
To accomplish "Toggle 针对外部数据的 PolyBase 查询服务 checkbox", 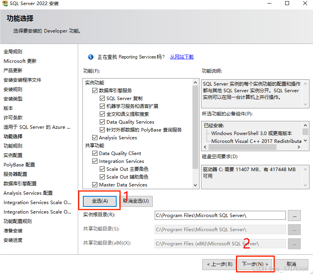I will (x=102, y=130).
